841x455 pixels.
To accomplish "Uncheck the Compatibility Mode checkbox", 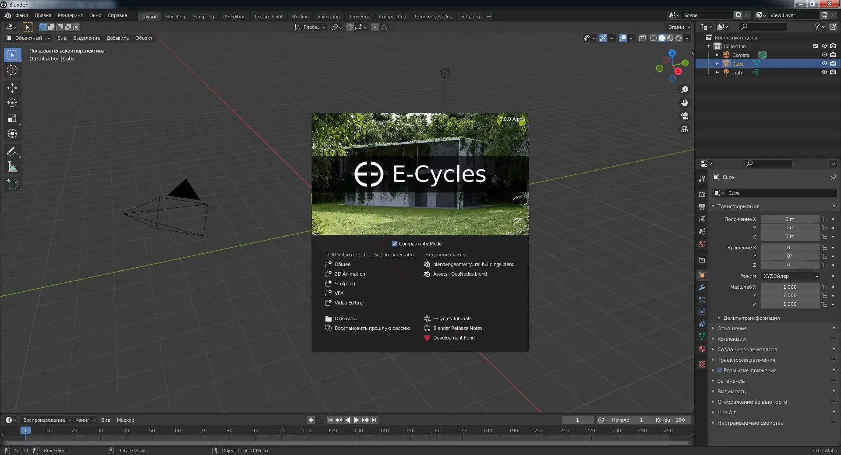I will (395, 244).
